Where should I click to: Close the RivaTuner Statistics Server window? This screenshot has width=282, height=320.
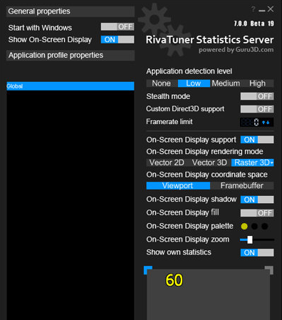271,9
